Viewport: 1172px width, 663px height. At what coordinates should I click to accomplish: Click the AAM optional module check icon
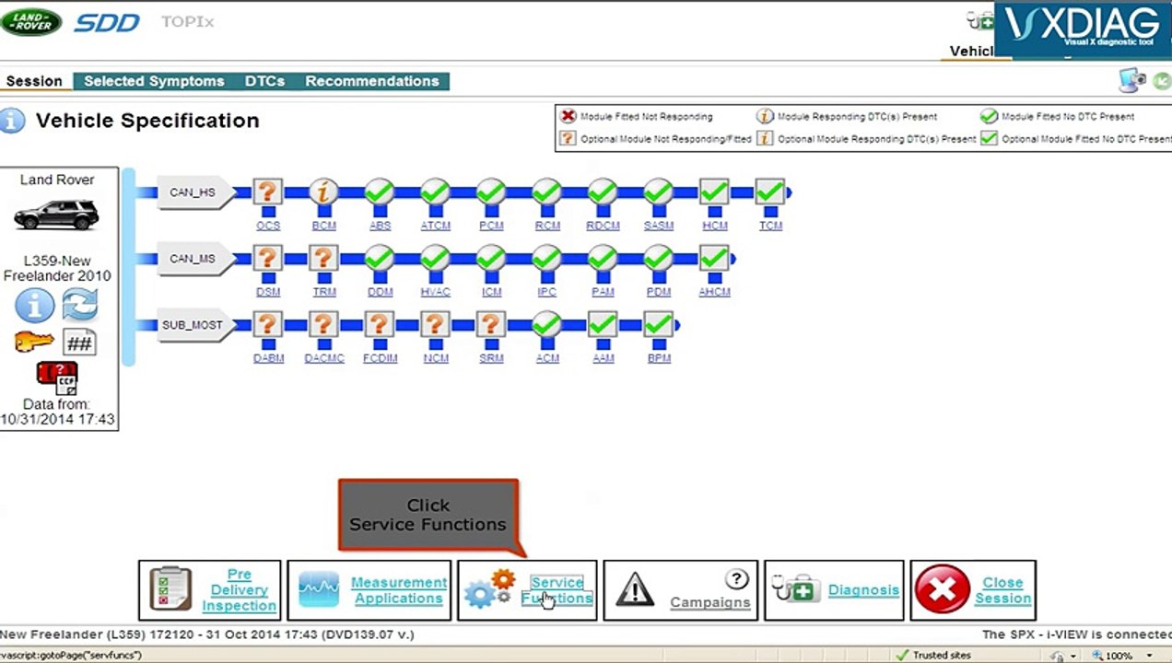pos(602,325)
